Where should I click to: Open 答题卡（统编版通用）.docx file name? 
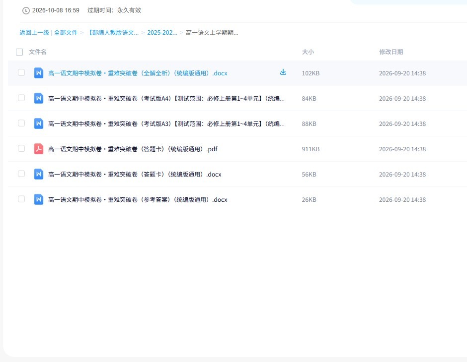135,174
